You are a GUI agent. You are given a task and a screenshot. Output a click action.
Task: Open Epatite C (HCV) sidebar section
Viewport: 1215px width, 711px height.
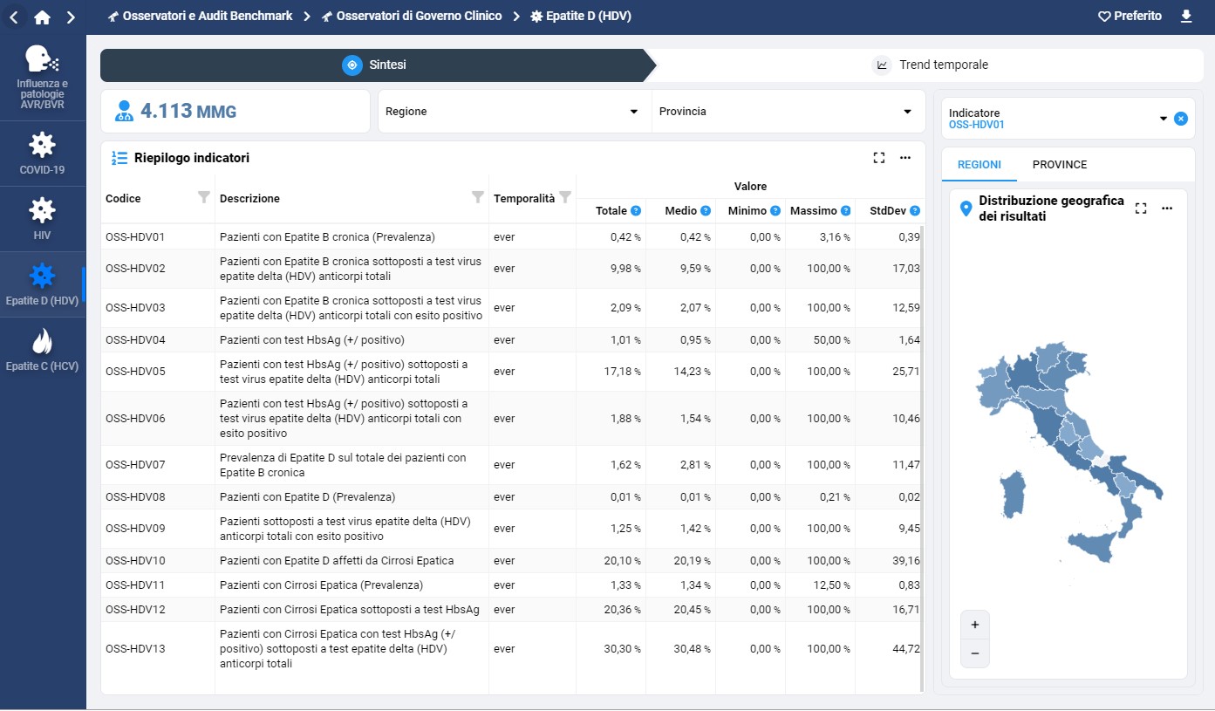point(42,350)
